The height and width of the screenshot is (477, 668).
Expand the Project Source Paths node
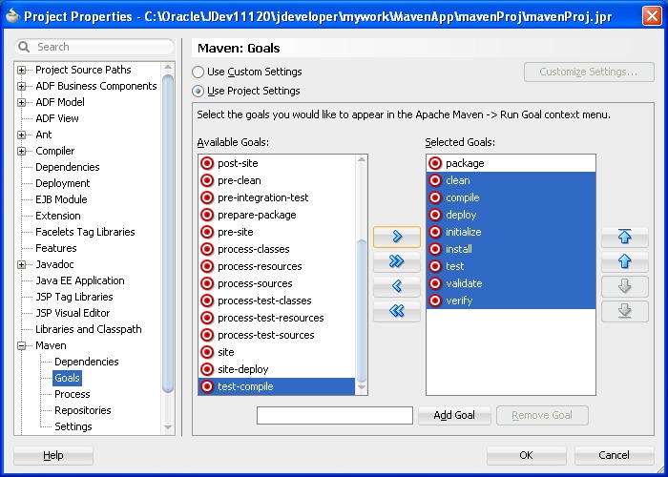click(x=21, y=70)
